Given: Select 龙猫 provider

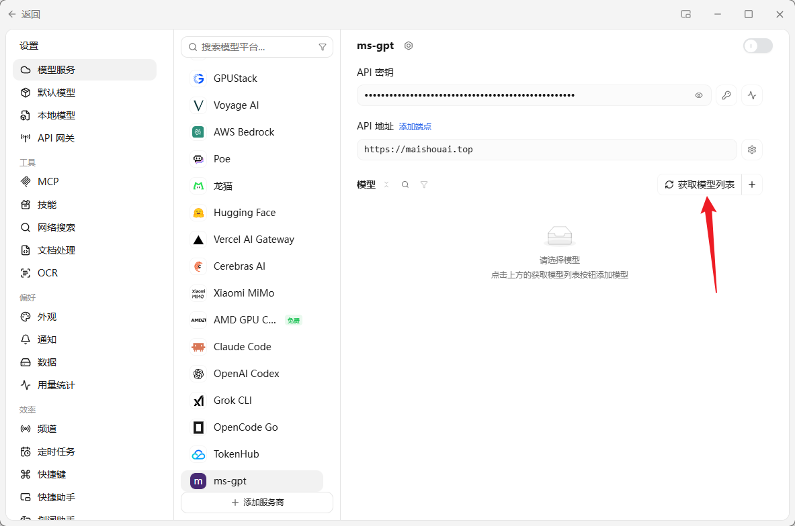Looking at the screenshot, I should point(252,186).
